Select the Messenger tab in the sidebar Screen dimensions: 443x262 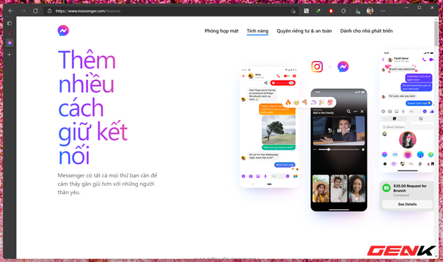tap(10, 43)
